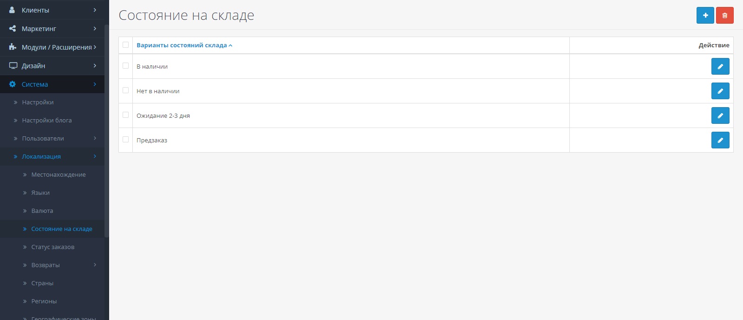Viewport: 743px width, 320px height.
Task: Select the 'Предзаказ' row checkbox
Action: click(x=125, y=140)
